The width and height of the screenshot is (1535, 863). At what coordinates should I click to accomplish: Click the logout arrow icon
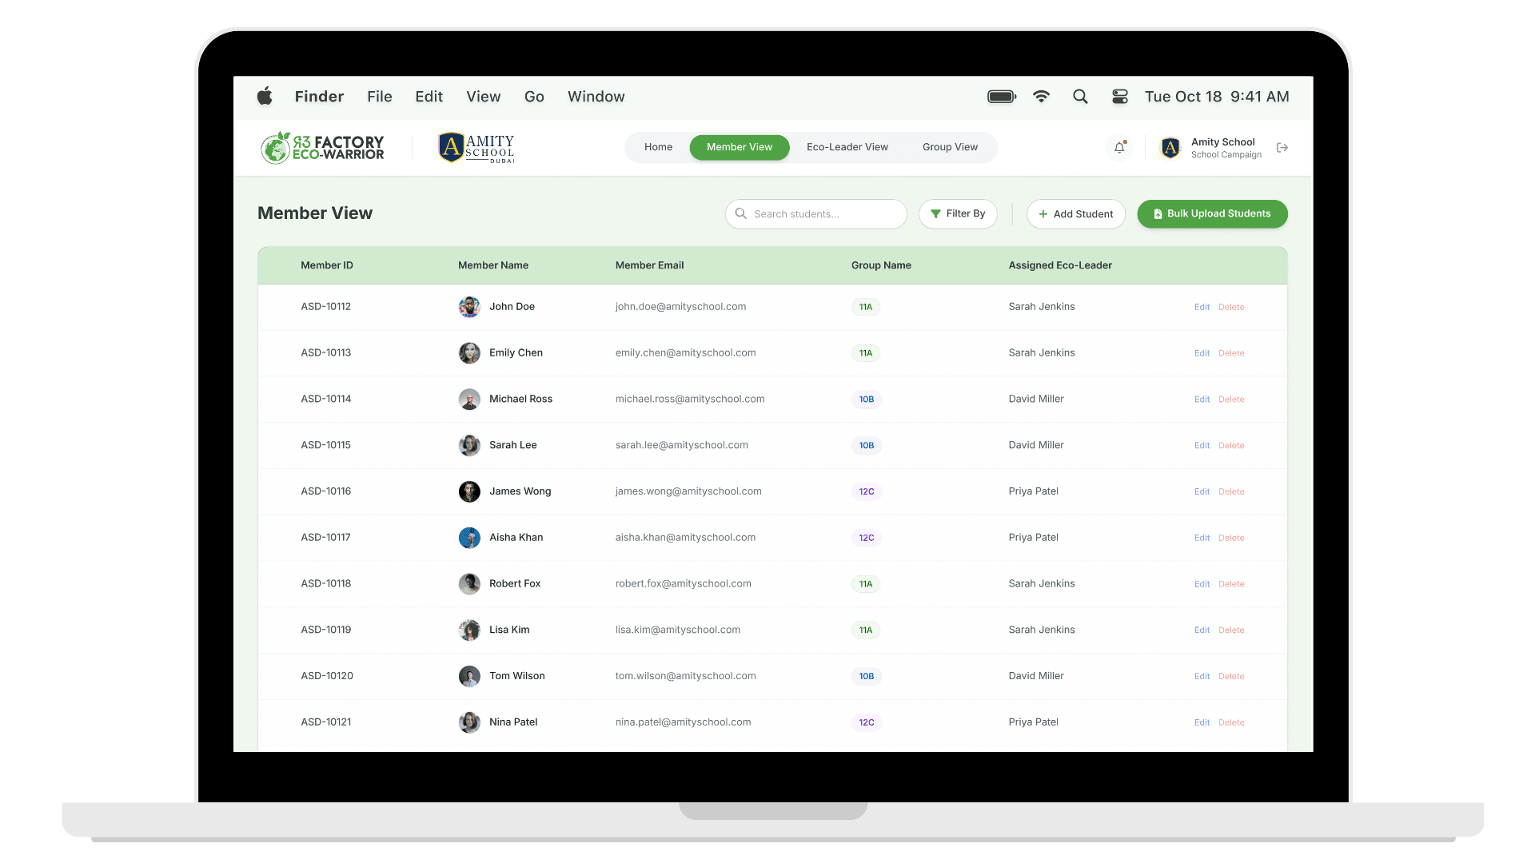coord(1282,148)
